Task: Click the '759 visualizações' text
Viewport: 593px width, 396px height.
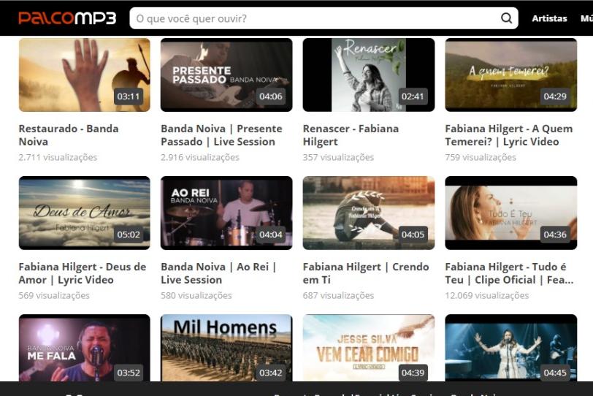Action: (x=481, y=157)
